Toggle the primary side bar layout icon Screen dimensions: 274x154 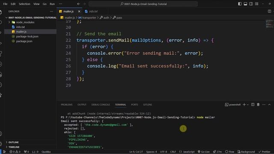(x=240, y=4)
